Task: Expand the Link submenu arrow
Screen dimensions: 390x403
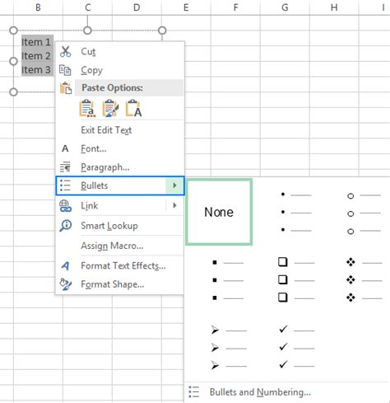Action: [x=174, y=205]
